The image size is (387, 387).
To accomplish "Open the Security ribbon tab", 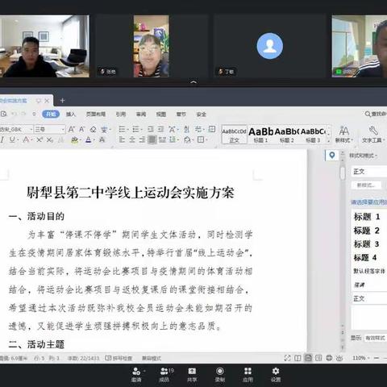I will (202, 114).
